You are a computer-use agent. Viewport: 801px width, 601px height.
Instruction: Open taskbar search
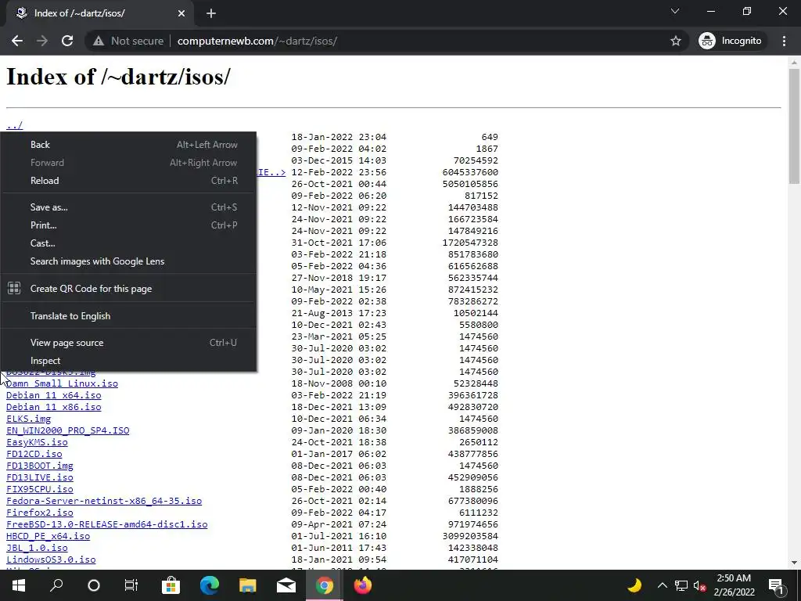56,585
